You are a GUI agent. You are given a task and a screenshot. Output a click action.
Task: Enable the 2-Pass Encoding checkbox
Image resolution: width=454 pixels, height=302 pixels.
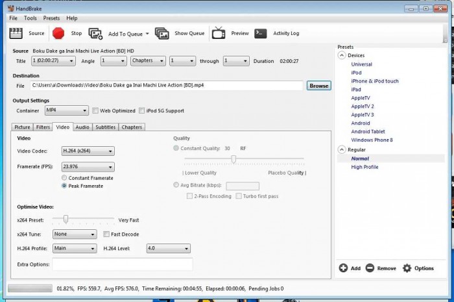pos(189,196)
